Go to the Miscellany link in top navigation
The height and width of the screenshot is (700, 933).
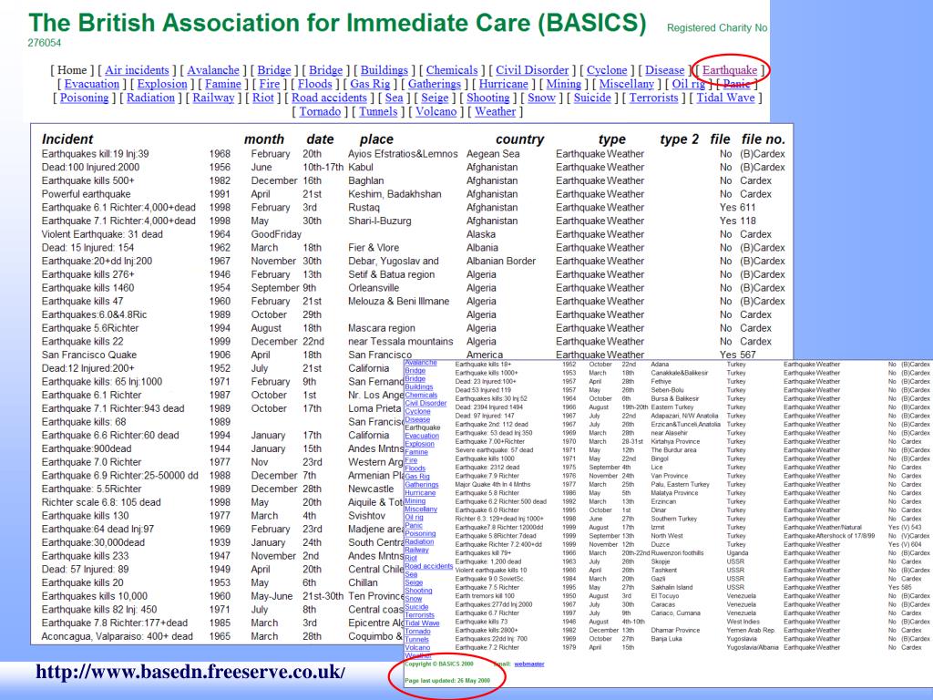(x=627, y=84)
